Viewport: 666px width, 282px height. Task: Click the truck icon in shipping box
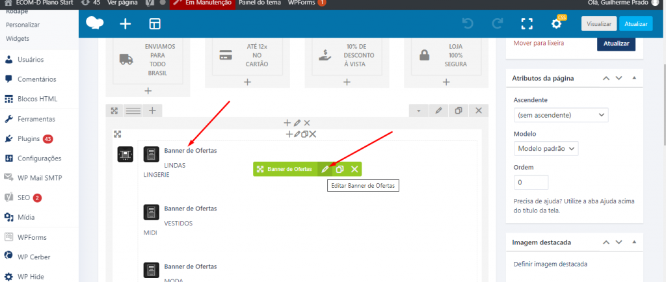(126, 59)
